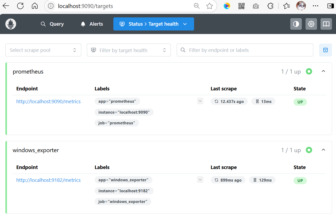Click the green health ring for windows_exporter pool

pyautogui.click(x=309, y=150)
